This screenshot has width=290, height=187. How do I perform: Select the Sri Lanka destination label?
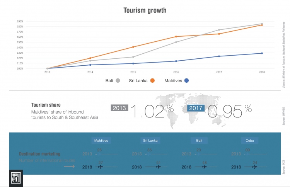coord(150,141)
